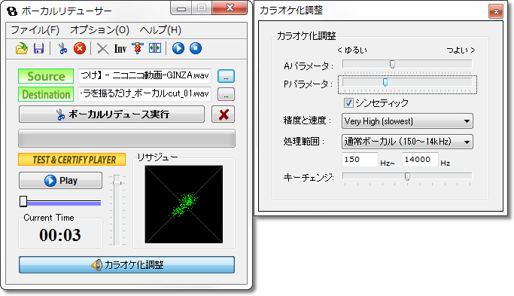Click the 150 Hz lower frequency field

point(360,160)
